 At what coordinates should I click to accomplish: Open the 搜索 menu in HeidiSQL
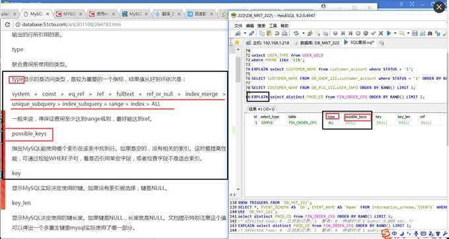click(x=261, y=26)
